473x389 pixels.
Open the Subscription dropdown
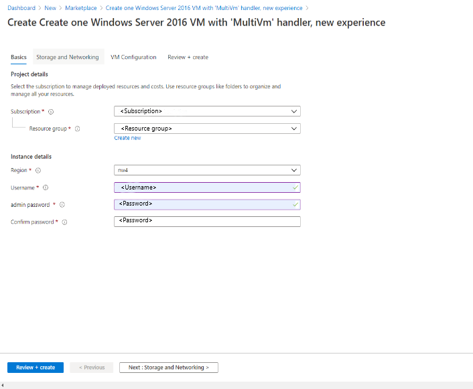207,111
